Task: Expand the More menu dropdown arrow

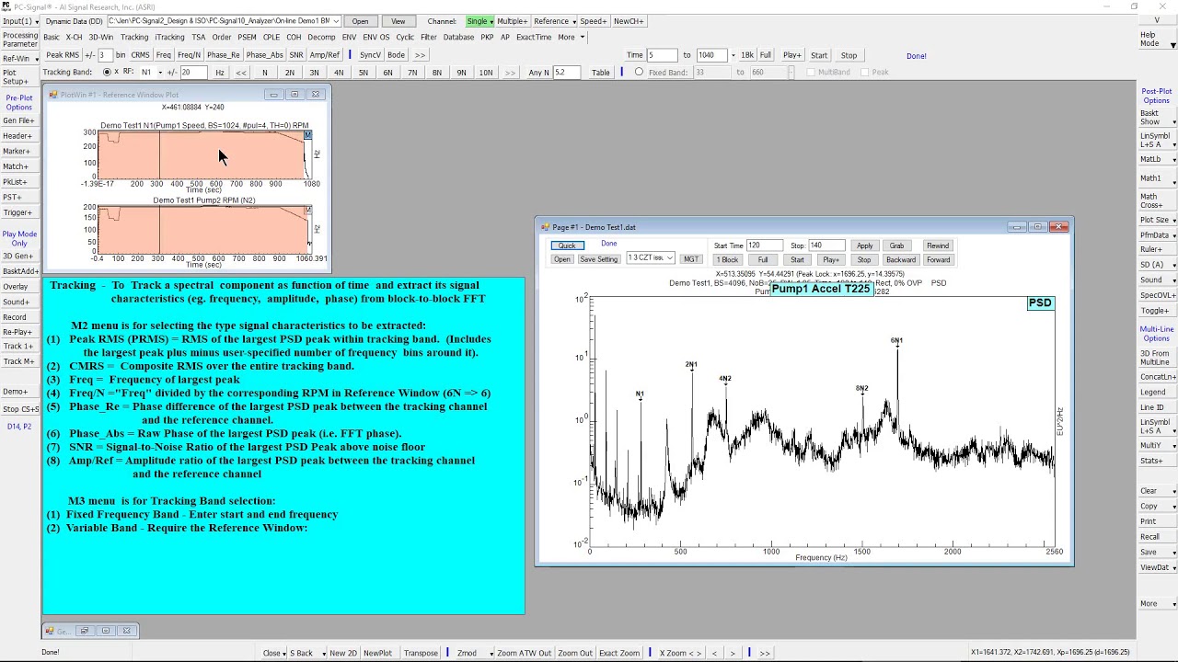Action: click(x=582, y=38)
